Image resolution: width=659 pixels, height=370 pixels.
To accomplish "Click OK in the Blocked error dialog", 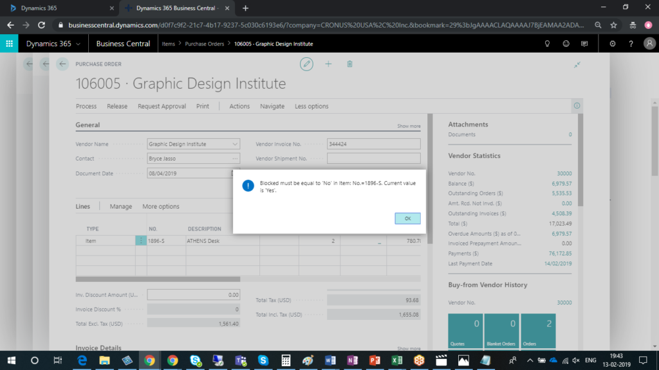I will tap(407, 218).
